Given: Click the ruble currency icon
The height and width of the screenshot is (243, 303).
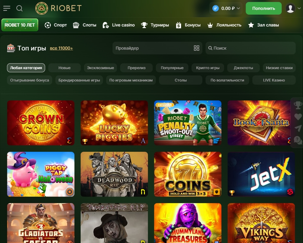Looking at the screenshot, I should [215, 8].
